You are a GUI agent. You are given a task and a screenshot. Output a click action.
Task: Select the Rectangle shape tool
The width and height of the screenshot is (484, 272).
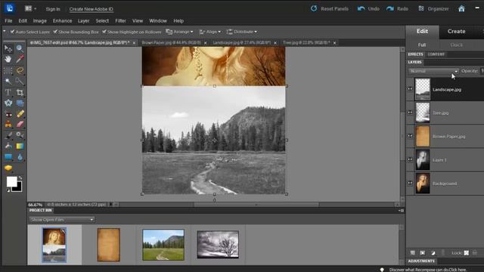click(x=8, y=157)
